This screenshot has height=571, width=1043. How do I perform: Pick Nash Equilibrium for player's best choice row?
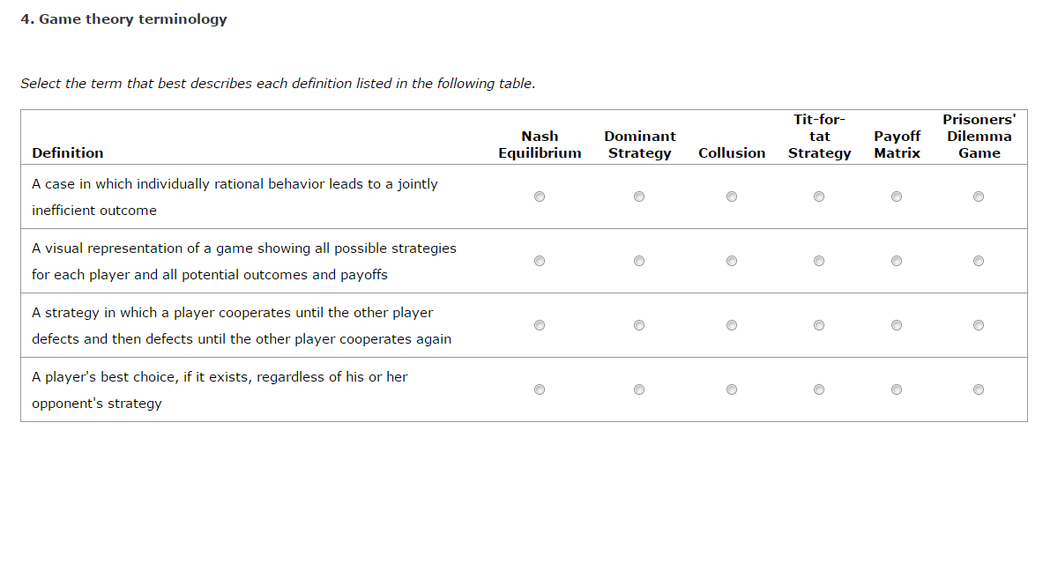[540, 389]
